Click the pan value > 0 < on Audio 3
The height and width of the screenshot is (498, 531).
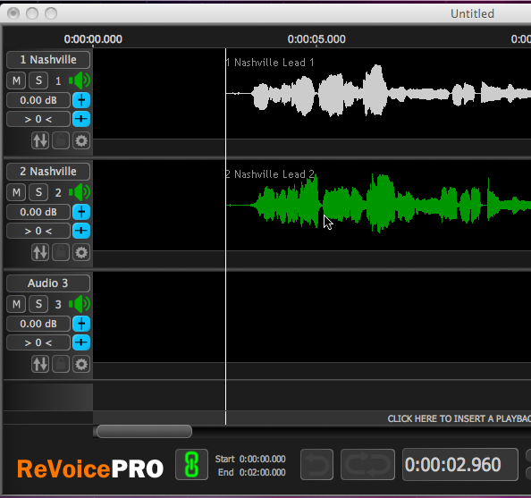coord(38,342)
